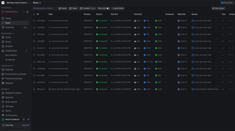Viewport: 235px width, 131px height.
Task: Collapse the Observability section
Action: pyautogui.click(x=7, y=33)
